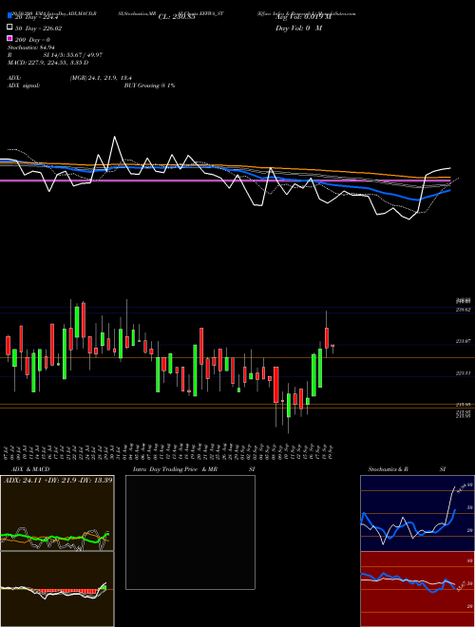475x627 pixels.
Task: Click the 'SI 14/5: 55.67 / 49.97' reading
Action: (x=73, y=55)
